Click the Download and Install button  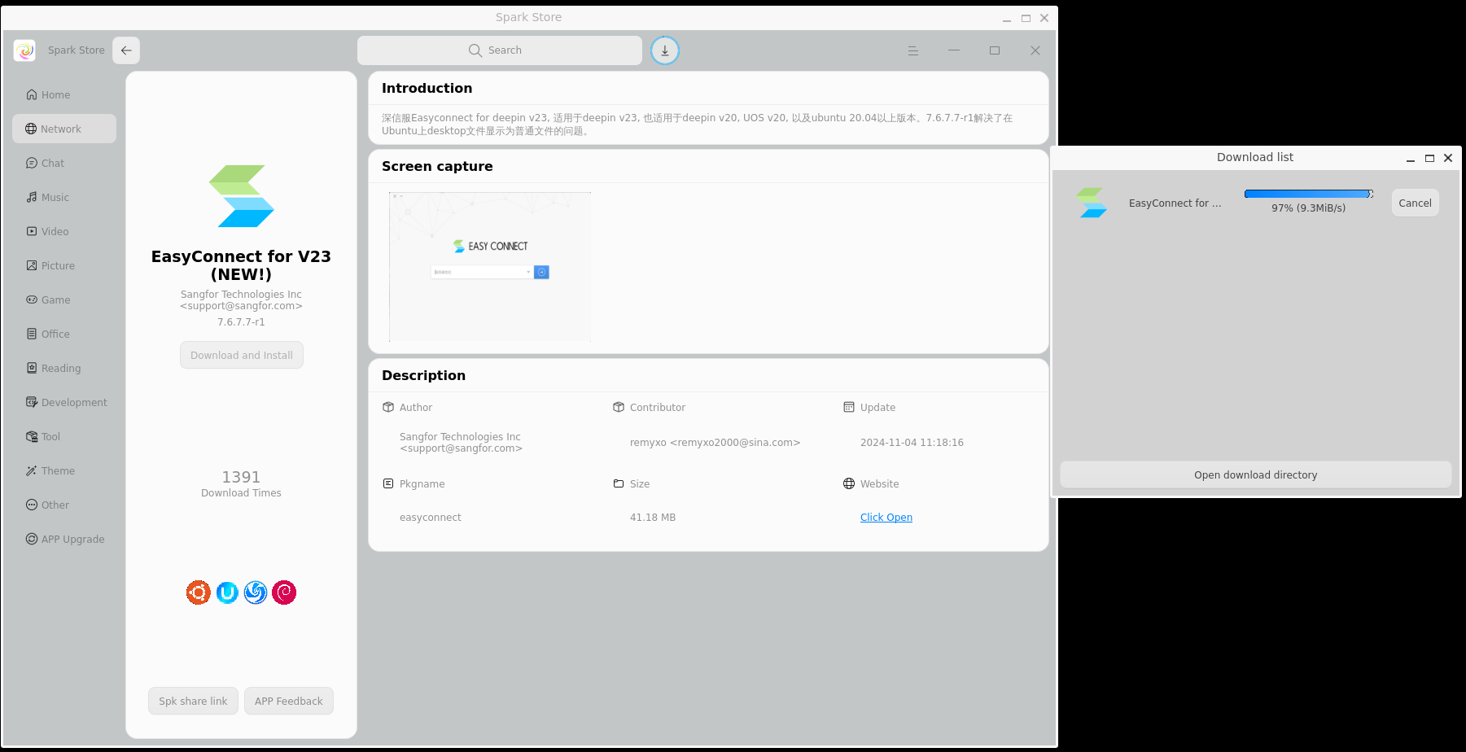tap(242, 355)
